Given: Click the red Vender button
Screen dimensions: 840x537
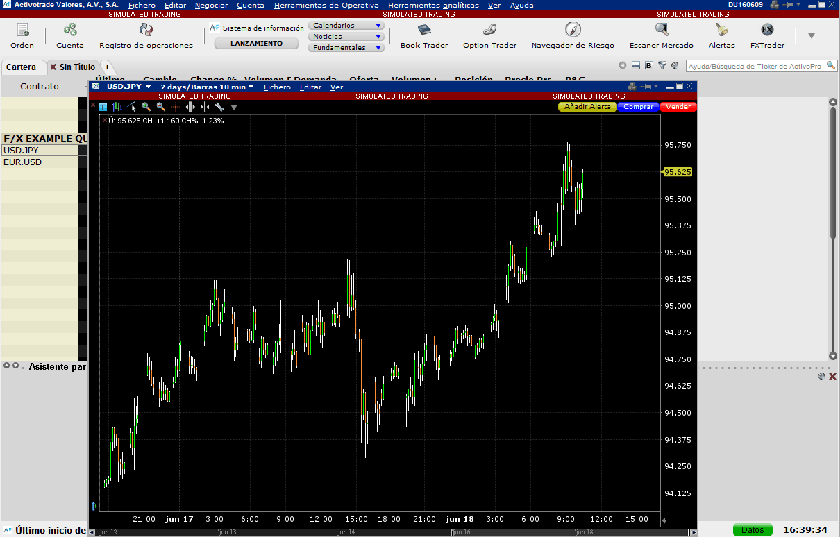Looking at the screenshot, I should coord(678,107).
